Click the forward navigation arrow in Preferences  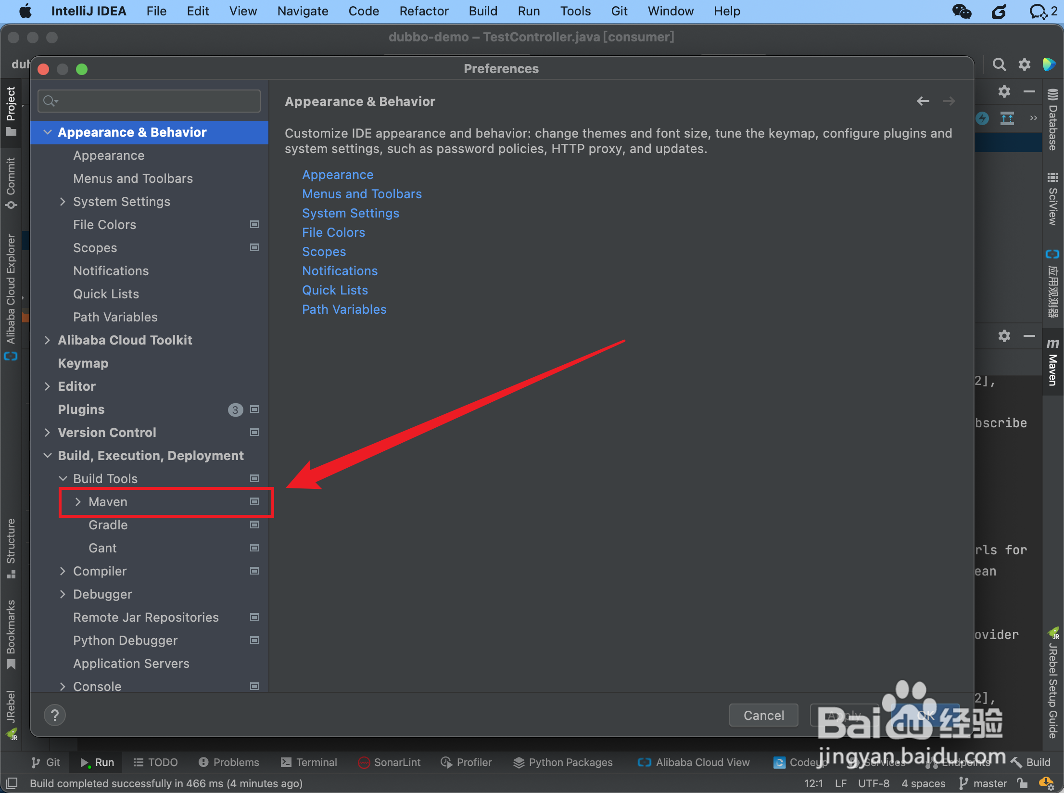tap(949, 101)
